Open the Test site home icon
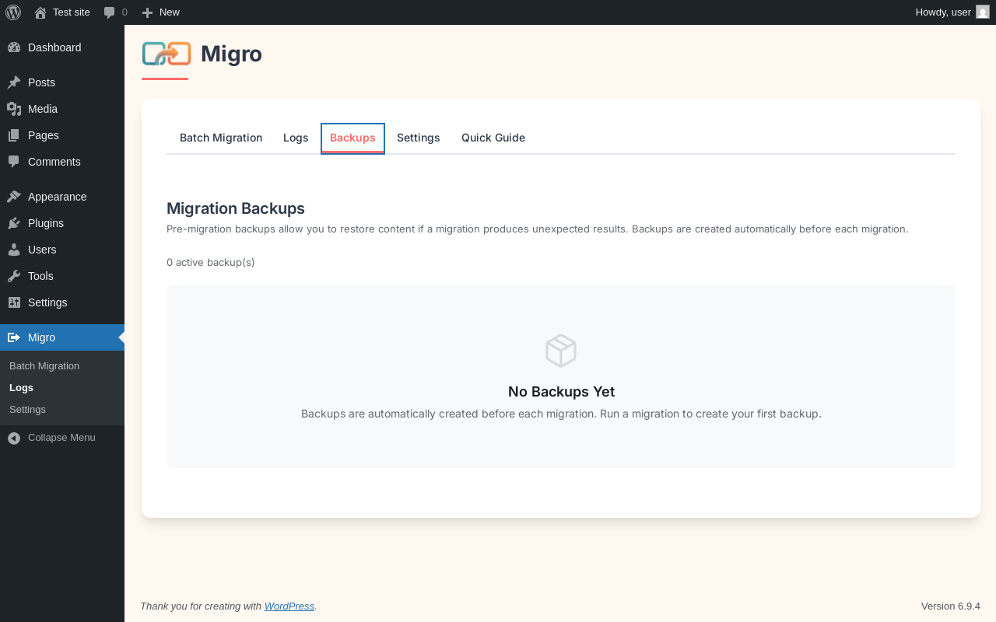 click(40, 12)
